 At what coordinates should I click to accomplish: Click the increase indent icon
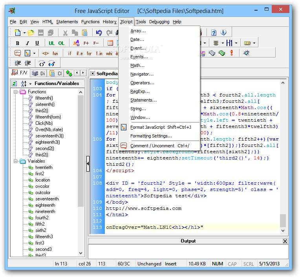pyautogui.click(x=18, y=63)
